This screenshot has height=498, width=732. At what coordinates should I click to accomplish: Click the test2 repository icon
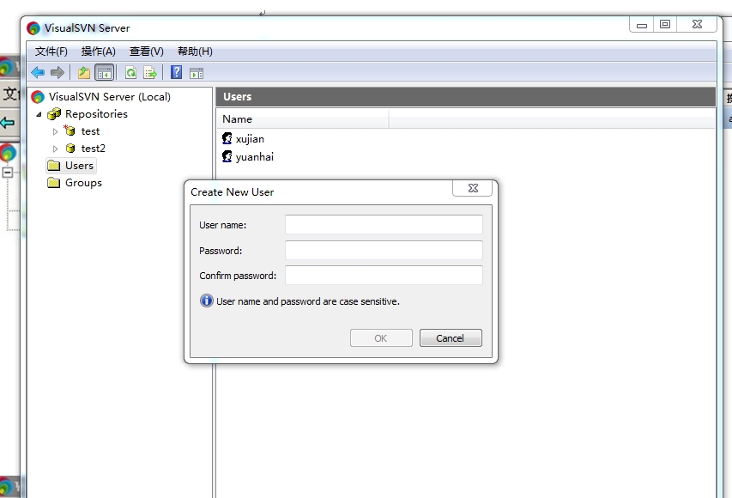[x=70, y=148]
